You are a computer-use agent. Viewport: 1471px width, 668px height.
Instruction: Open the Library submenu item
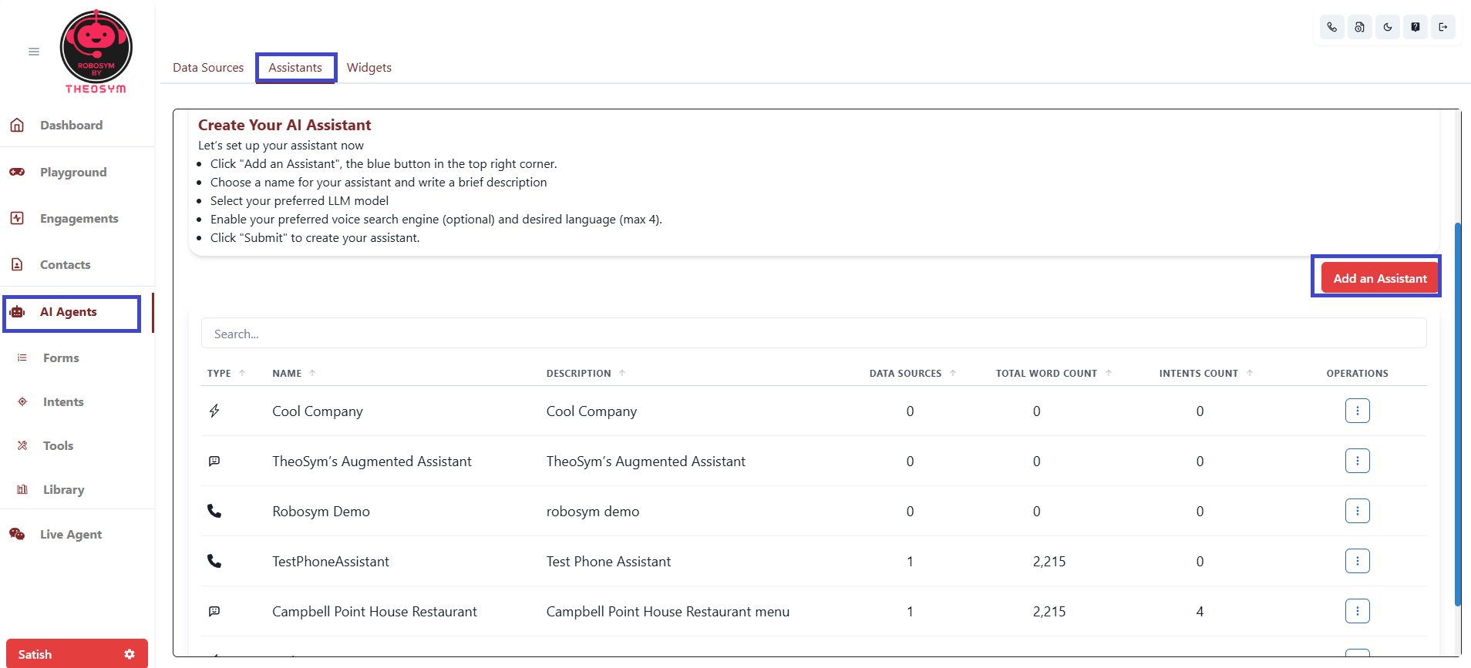63,489
